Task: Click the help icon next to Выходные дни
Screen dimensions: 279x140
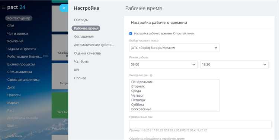Action: coord(151,75)
